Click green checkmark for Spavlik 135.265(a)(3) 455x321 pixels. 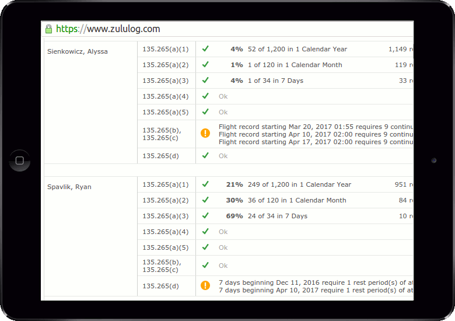[205, 216]
